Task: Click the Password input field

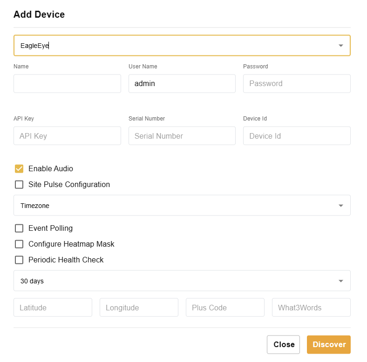Action: pos(297,84)
